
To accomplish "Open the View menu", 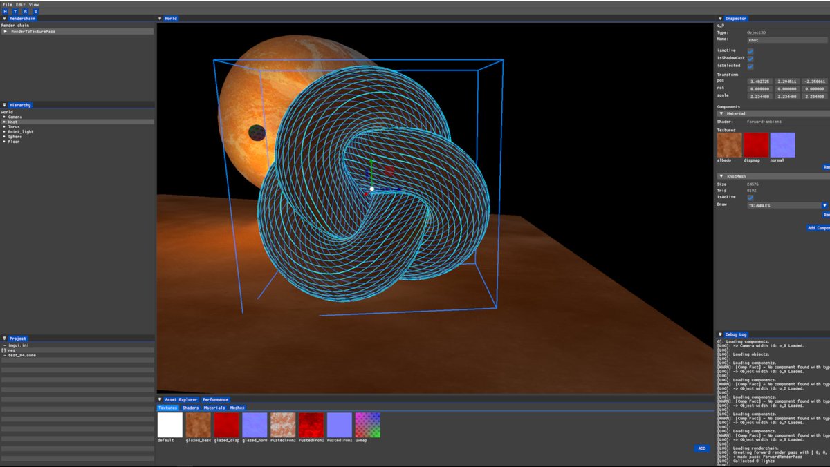I will coord(34,4).
